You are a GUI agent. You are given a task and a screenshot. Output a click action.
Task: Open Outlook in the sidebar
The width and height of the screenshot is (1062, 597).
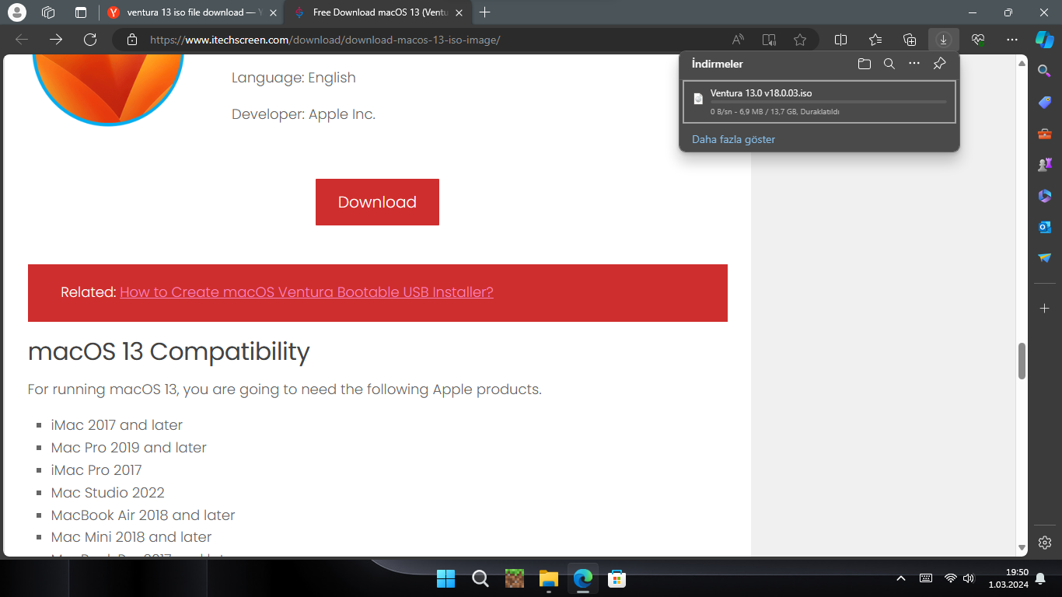pyautogui.click(x=1045, y=227)
